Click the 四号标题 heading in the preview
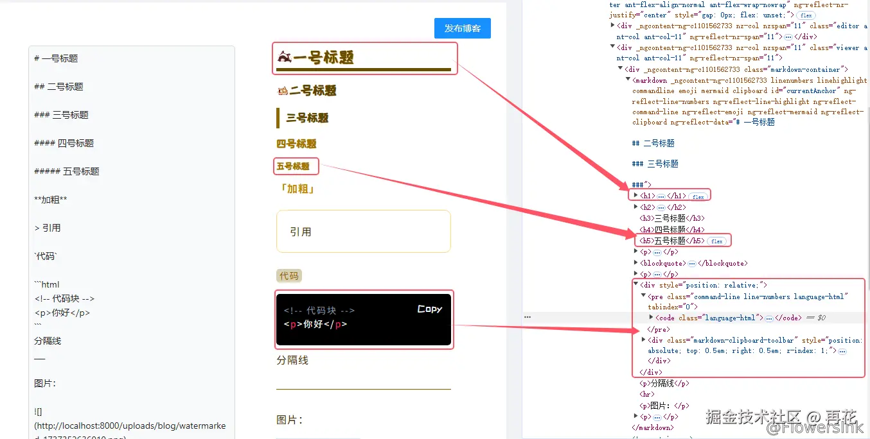 point(296,144)
